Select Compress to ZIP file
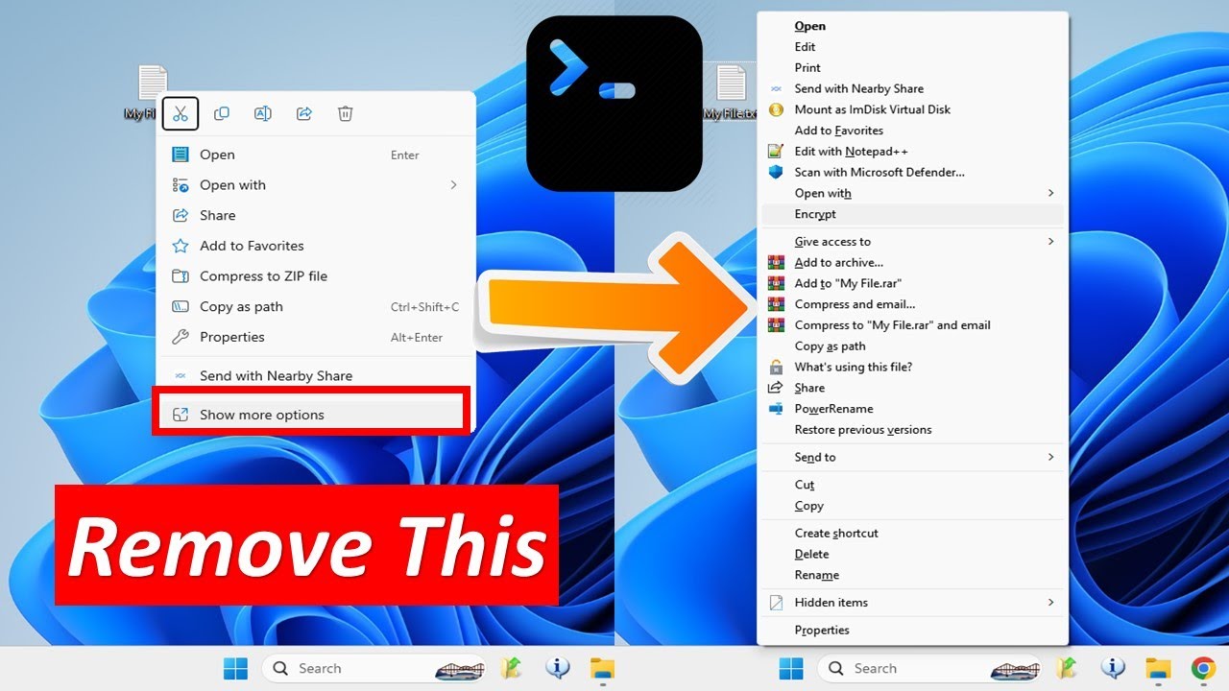 (x=316, y=276)
